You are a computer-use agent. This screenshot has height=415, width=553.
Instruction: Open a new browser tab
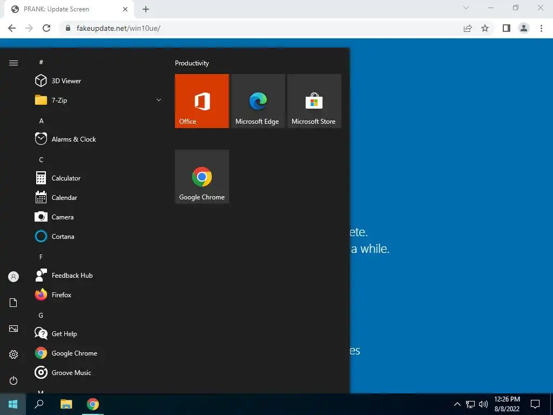[x=146, y=9]
